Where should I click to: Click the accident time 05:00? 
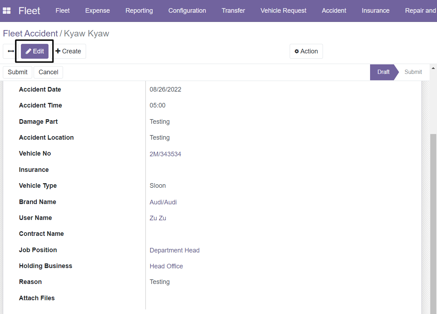coord(158,105)
